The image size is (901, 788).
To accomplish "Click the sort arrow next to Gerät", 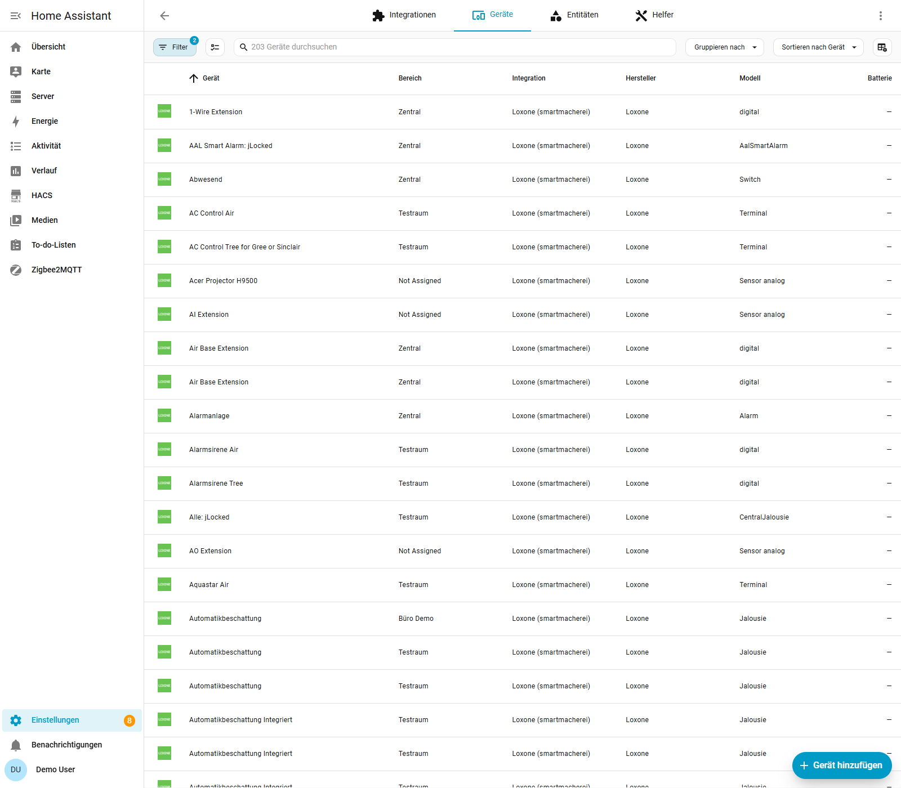I will point(194,78).
